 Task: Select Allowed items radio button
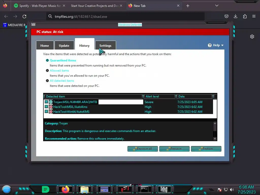point(47,71)
